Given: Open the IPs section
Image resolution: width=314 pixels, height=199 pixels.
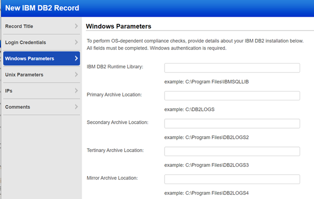Looking at the screenshot, I should coord(8,91).
